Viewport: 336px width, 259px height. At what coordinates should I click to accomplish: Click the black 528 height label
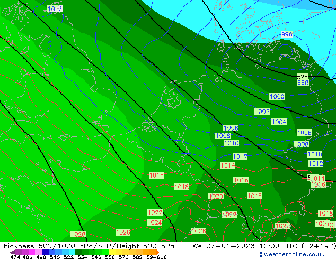coord(303,77)
